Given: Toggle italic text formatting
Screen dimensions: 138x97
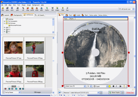Looking at the screenshot, I should coord(116,86).
